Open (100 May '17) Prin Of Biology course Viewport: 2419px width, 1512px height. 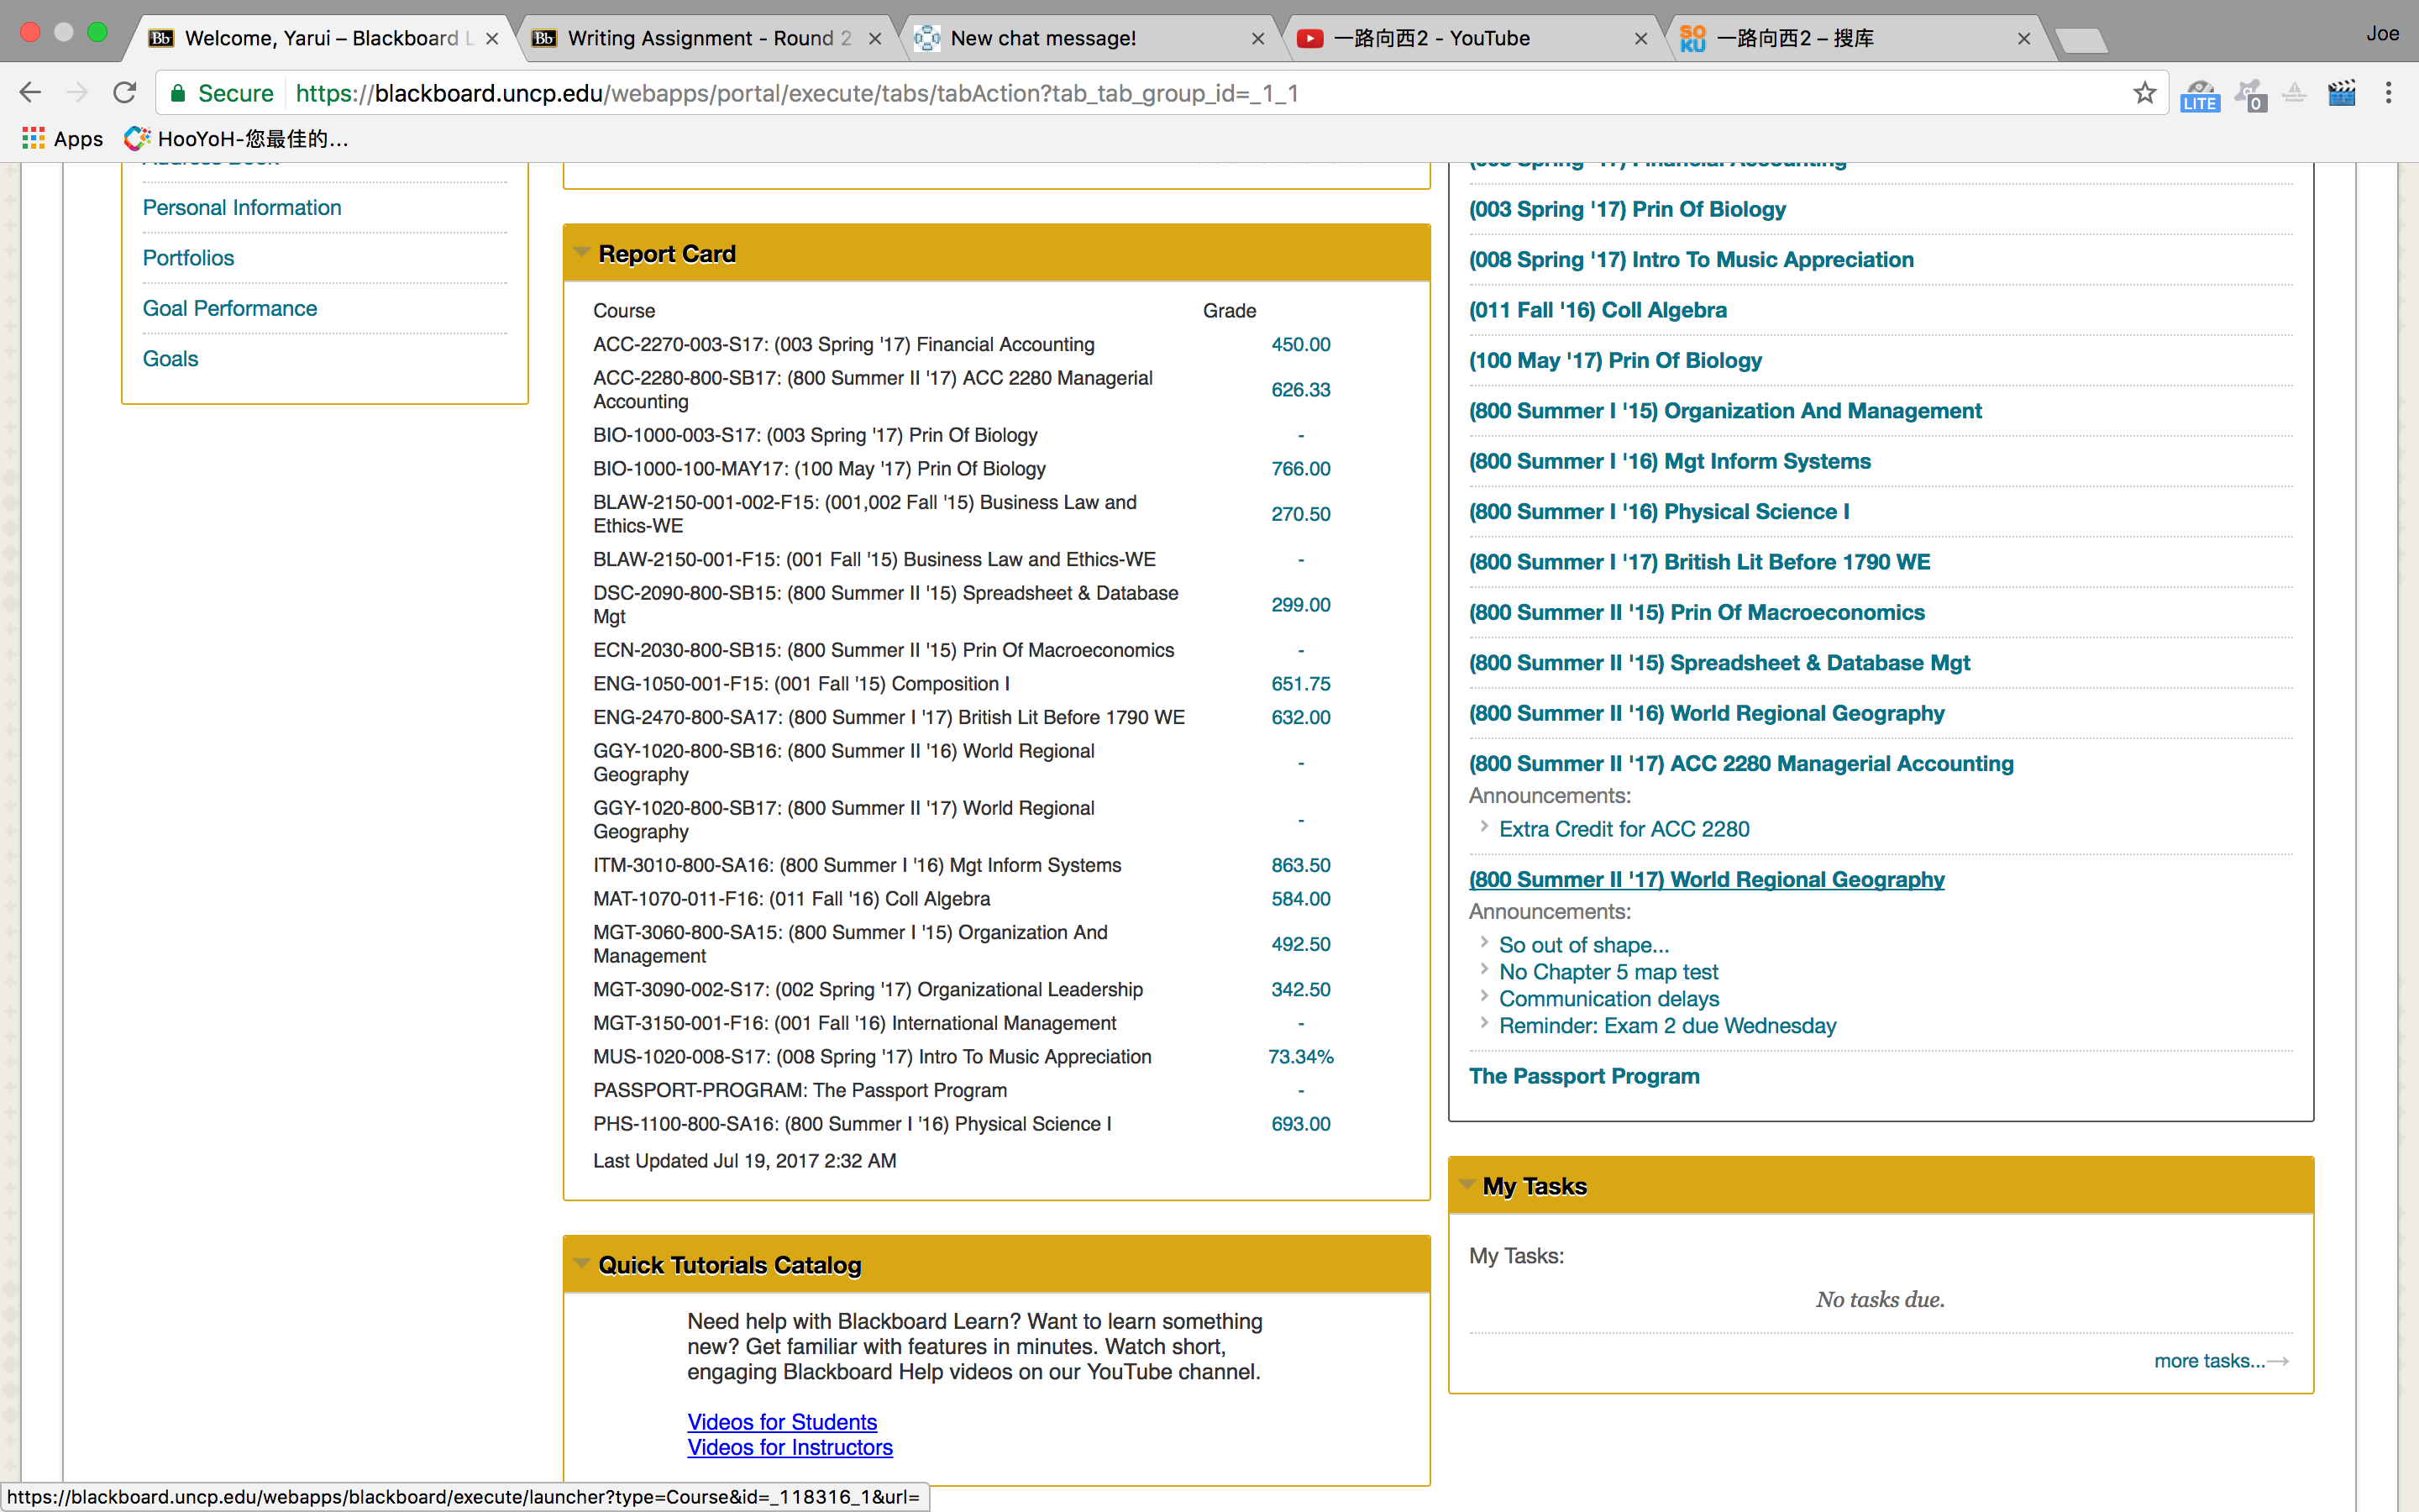coord(1615,360)
